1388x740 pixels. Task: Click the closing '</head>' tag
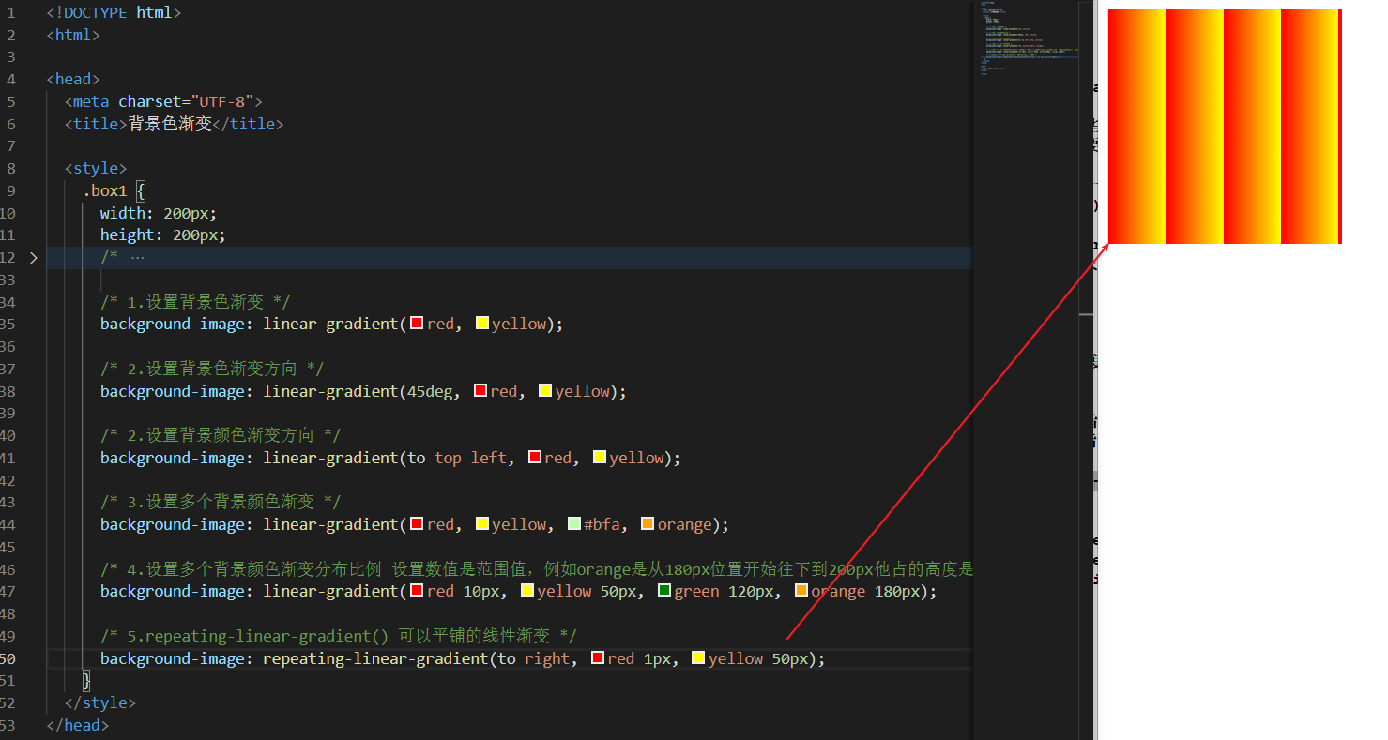pyautogui.click(x=78, y=725)
